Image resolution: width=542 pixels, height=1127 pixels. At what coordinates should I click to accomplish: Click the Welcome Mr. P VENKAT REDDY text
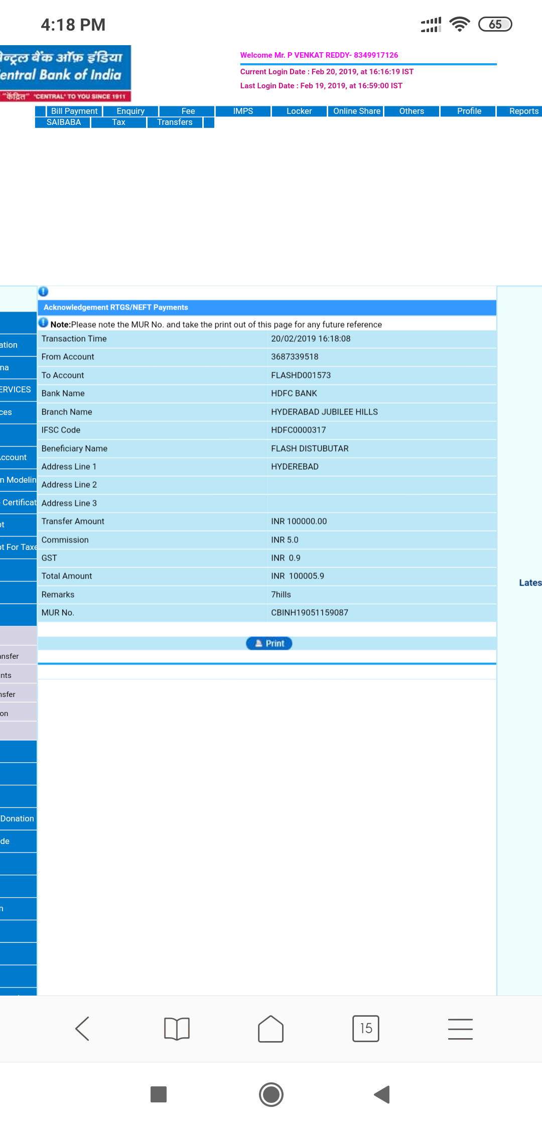click(x=319, y=55)
